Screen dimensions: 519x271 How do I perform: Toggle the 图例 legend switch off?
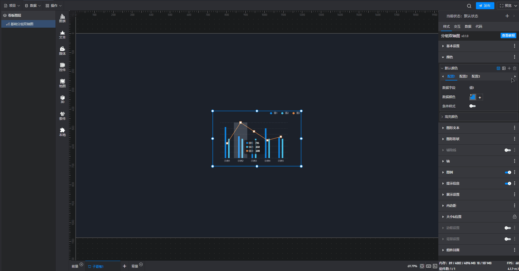click(x=508, y=172)
